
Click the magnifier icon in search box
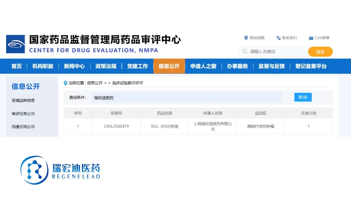(244, 52)
